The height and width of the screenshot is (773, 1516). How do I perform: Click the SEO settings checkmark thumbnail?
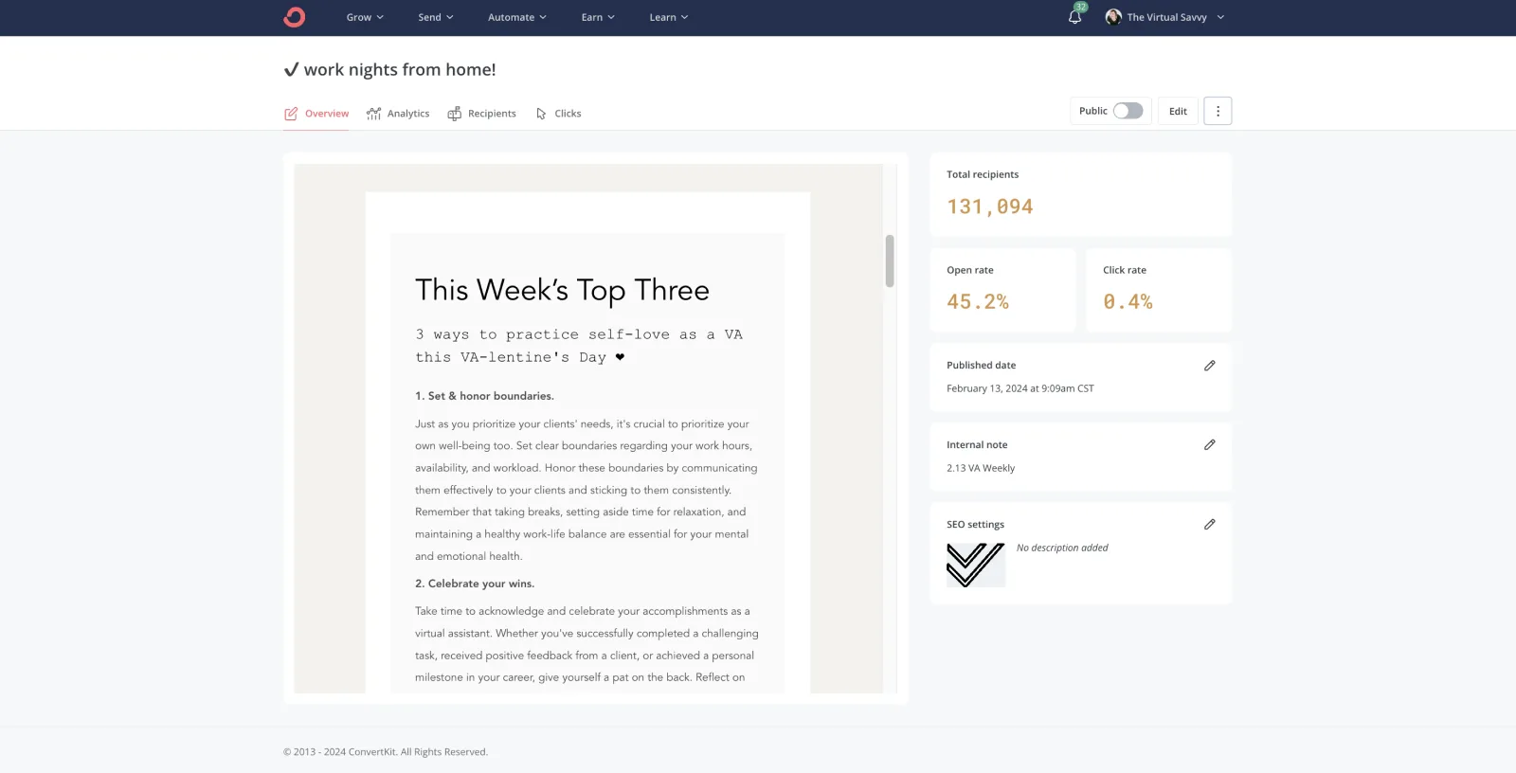pyautogui.click(x=975, y=565)
